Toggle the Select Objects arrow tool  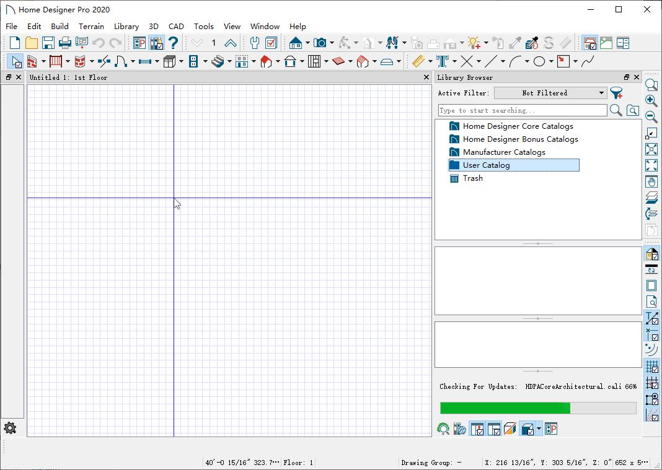(15, 61)
